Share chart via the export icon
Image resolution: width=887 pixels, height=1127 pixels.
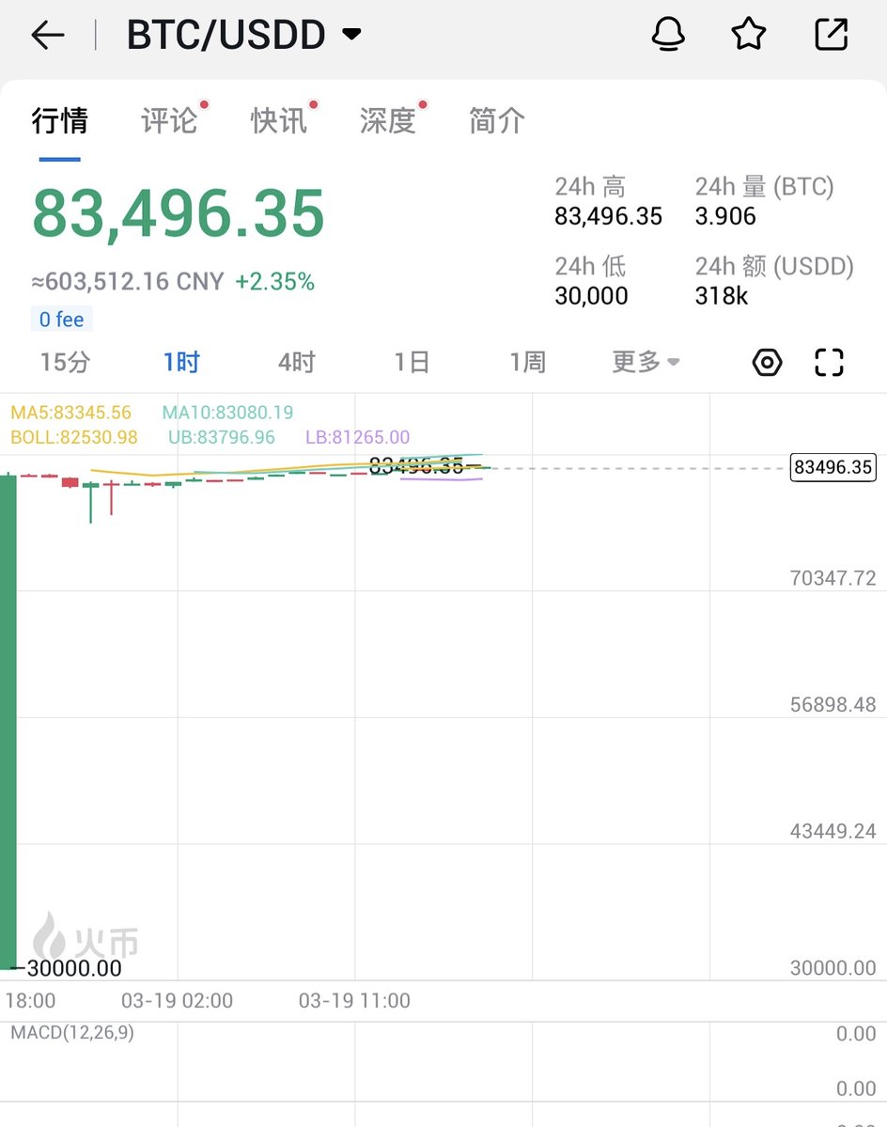coord(832,34)
